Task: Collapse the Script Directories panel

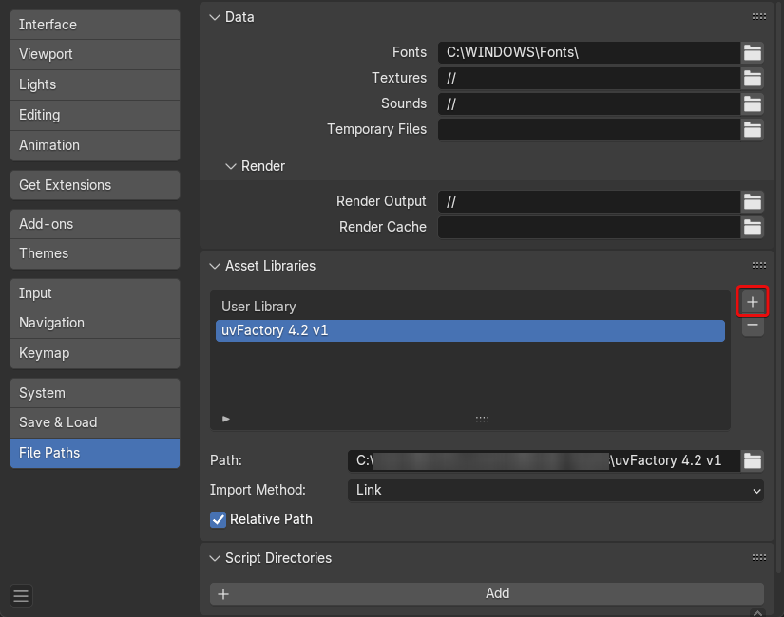Action: point(215,558)
